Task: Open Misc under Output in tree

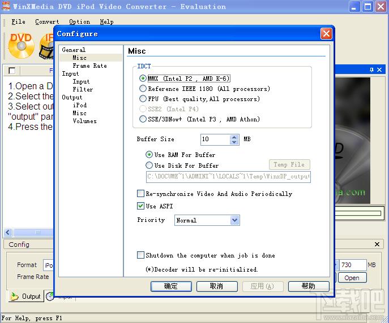Action: (80, 113)
